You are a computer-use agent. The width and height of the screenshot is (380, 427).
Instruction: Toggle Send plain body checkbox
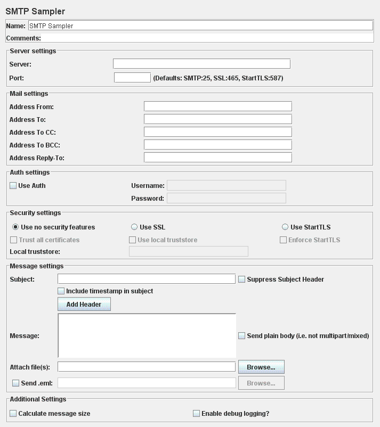242,336
